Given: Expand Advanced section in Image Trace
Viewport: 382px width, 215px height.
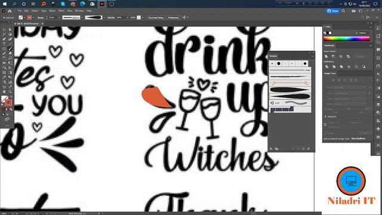Looking at the screenshot, I should pos(326,117).
